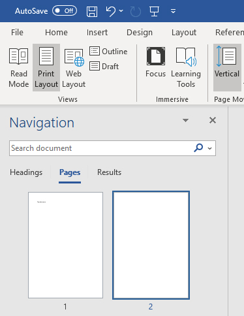Toggle the AutoSave switch
This screenshot has height=316, width=244.
coord(65,10)
